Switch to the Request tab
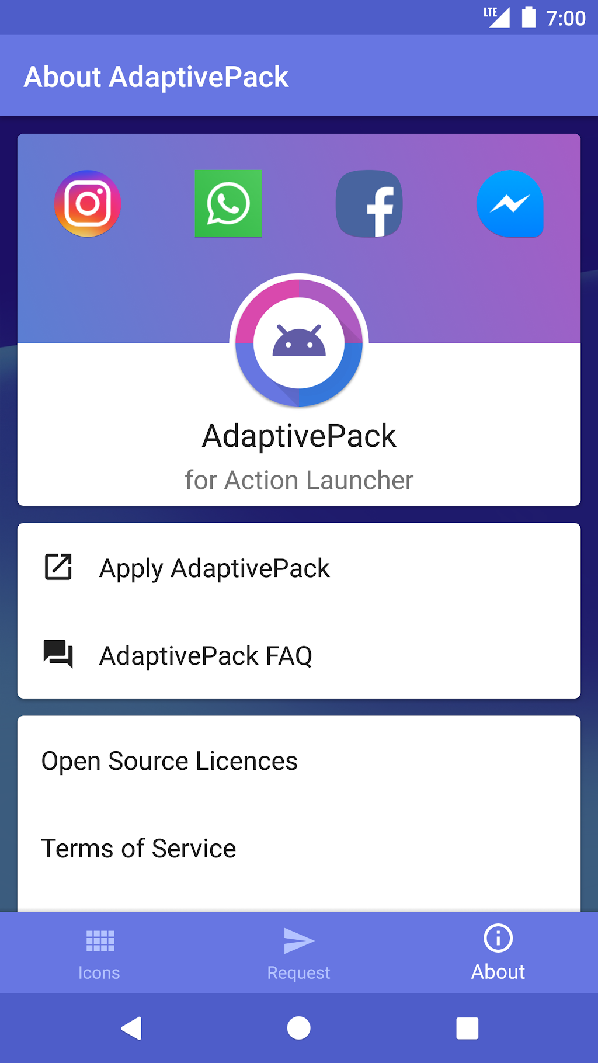Screen dimensions: 598x1063 click(299, 953)
